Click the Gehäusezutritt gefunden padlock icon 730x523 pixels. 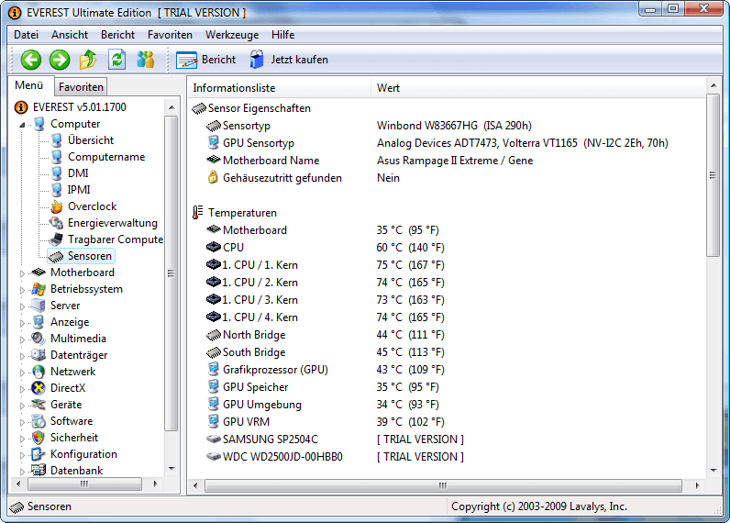213,177
